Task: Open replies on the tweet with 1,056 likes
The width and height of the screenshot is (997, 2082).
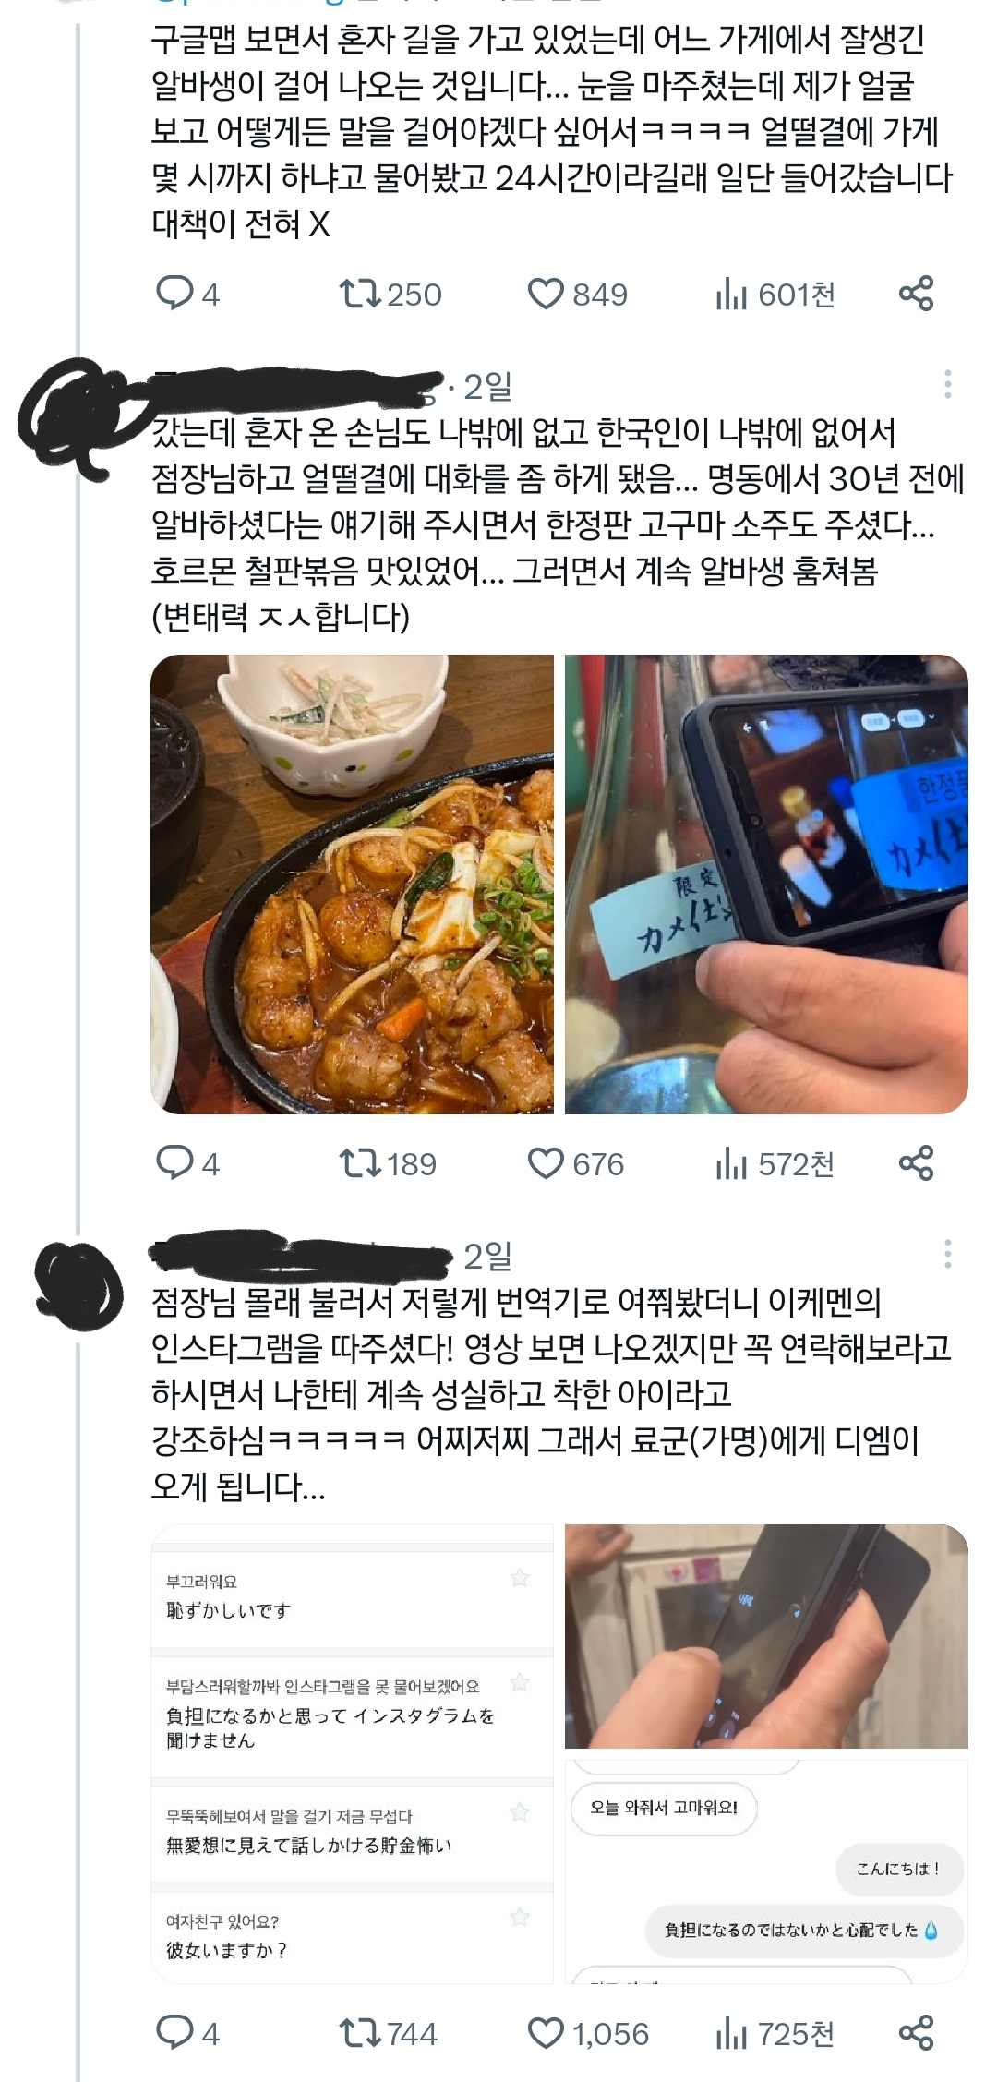Action: coord(187,2033)
